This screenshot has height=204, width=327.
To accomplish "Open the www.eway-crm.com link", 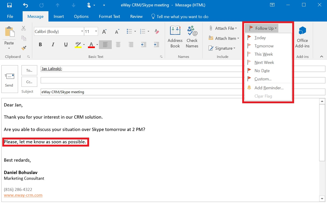I will (x=23, y=195).
